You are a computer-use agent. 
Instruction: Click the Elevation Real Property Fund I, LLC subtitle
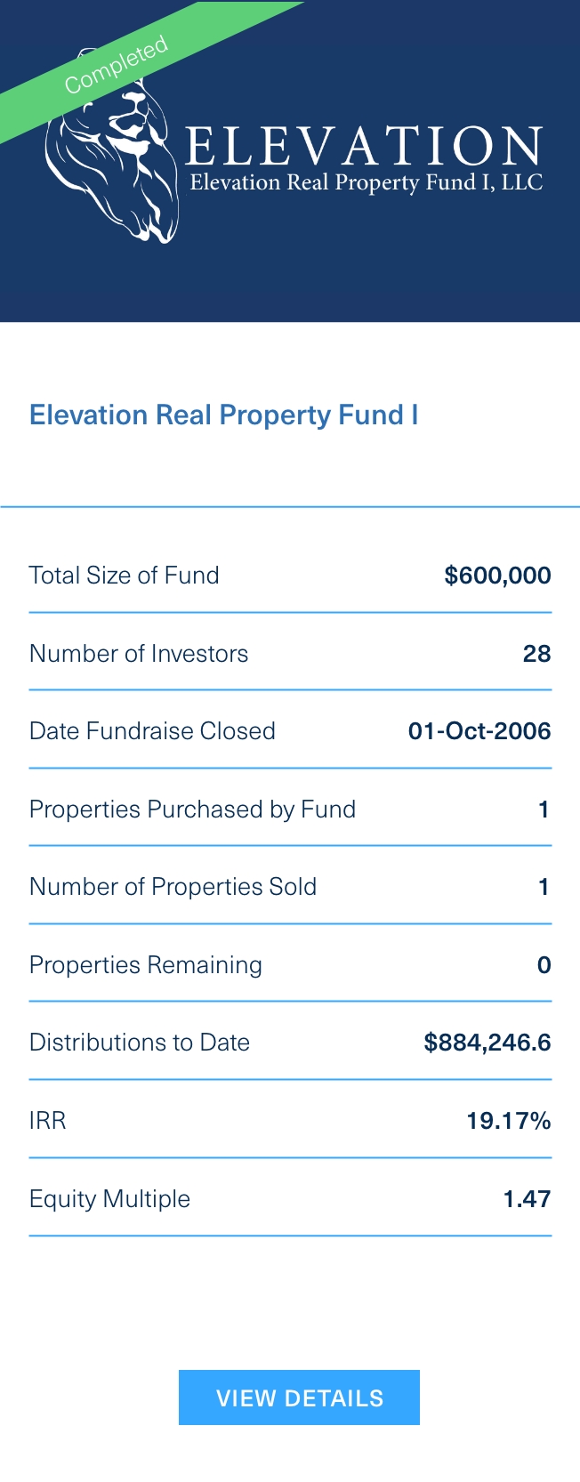366,183
